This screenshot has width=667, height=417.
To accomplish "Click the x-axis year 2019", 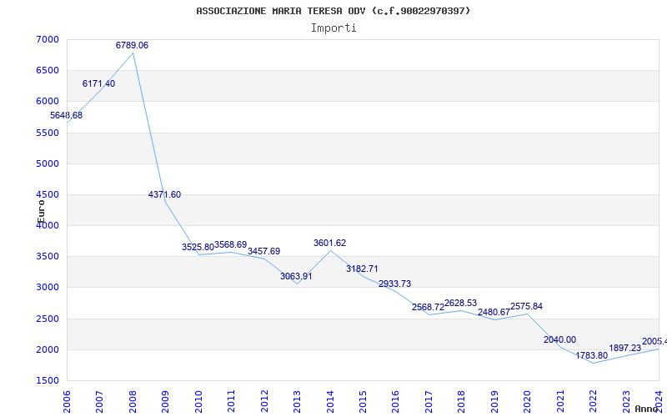I will click(494, 401).
